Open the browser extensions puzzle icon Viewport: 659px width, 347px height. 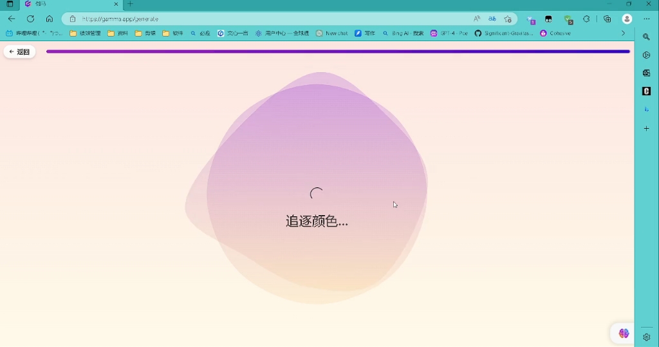coord(586,19)
